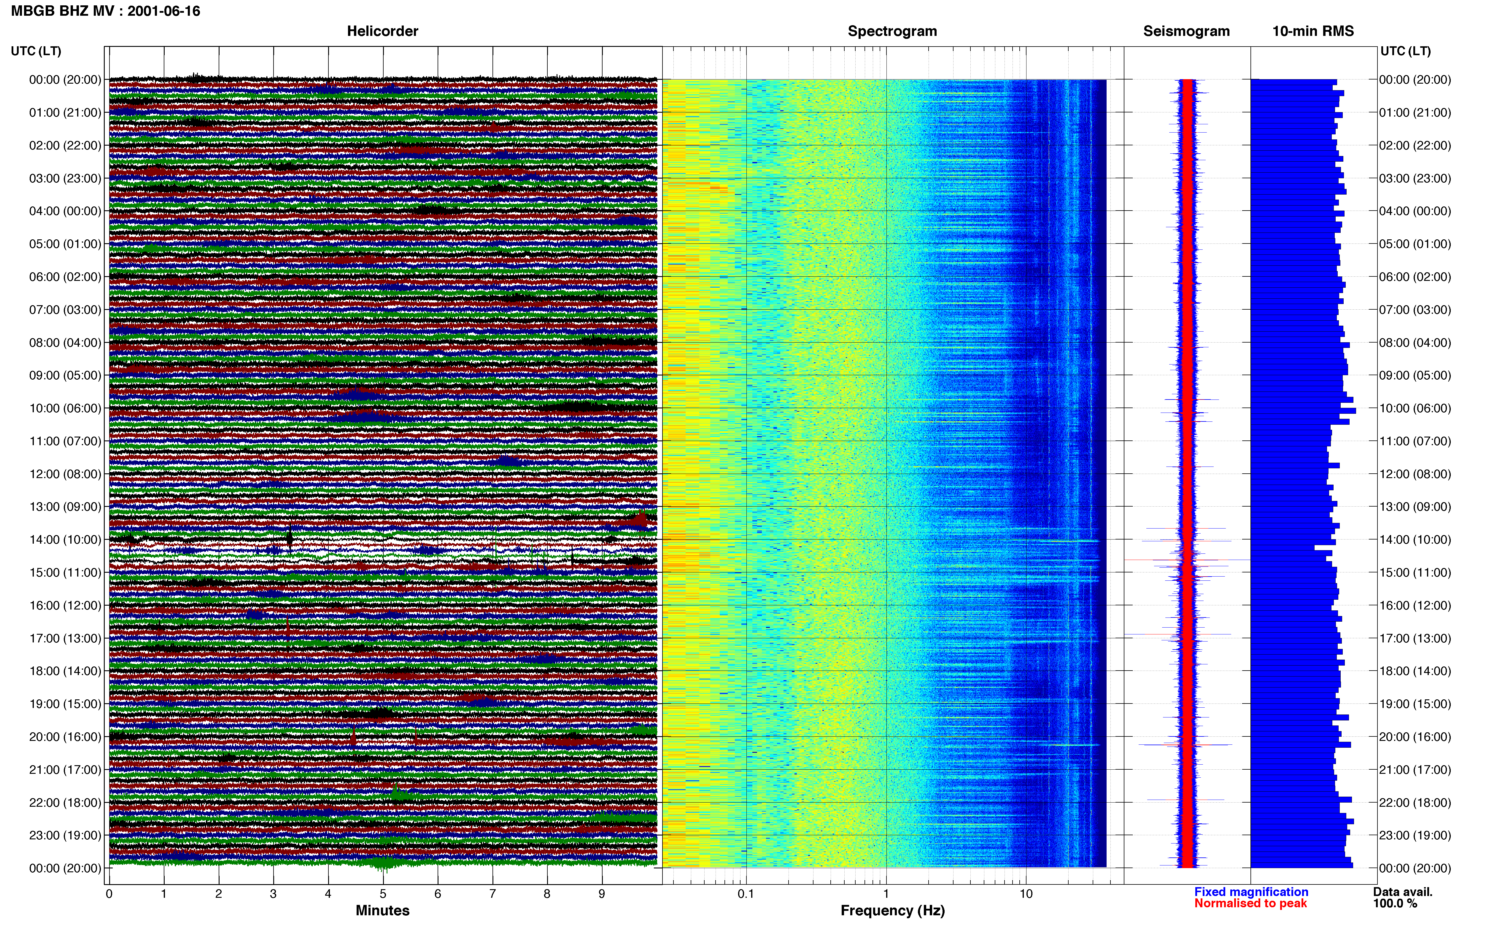Click the left time label '08:00 (04:00)'
Screen dimensions: 1489x931
pyautogui.click(x=65, y=342)
